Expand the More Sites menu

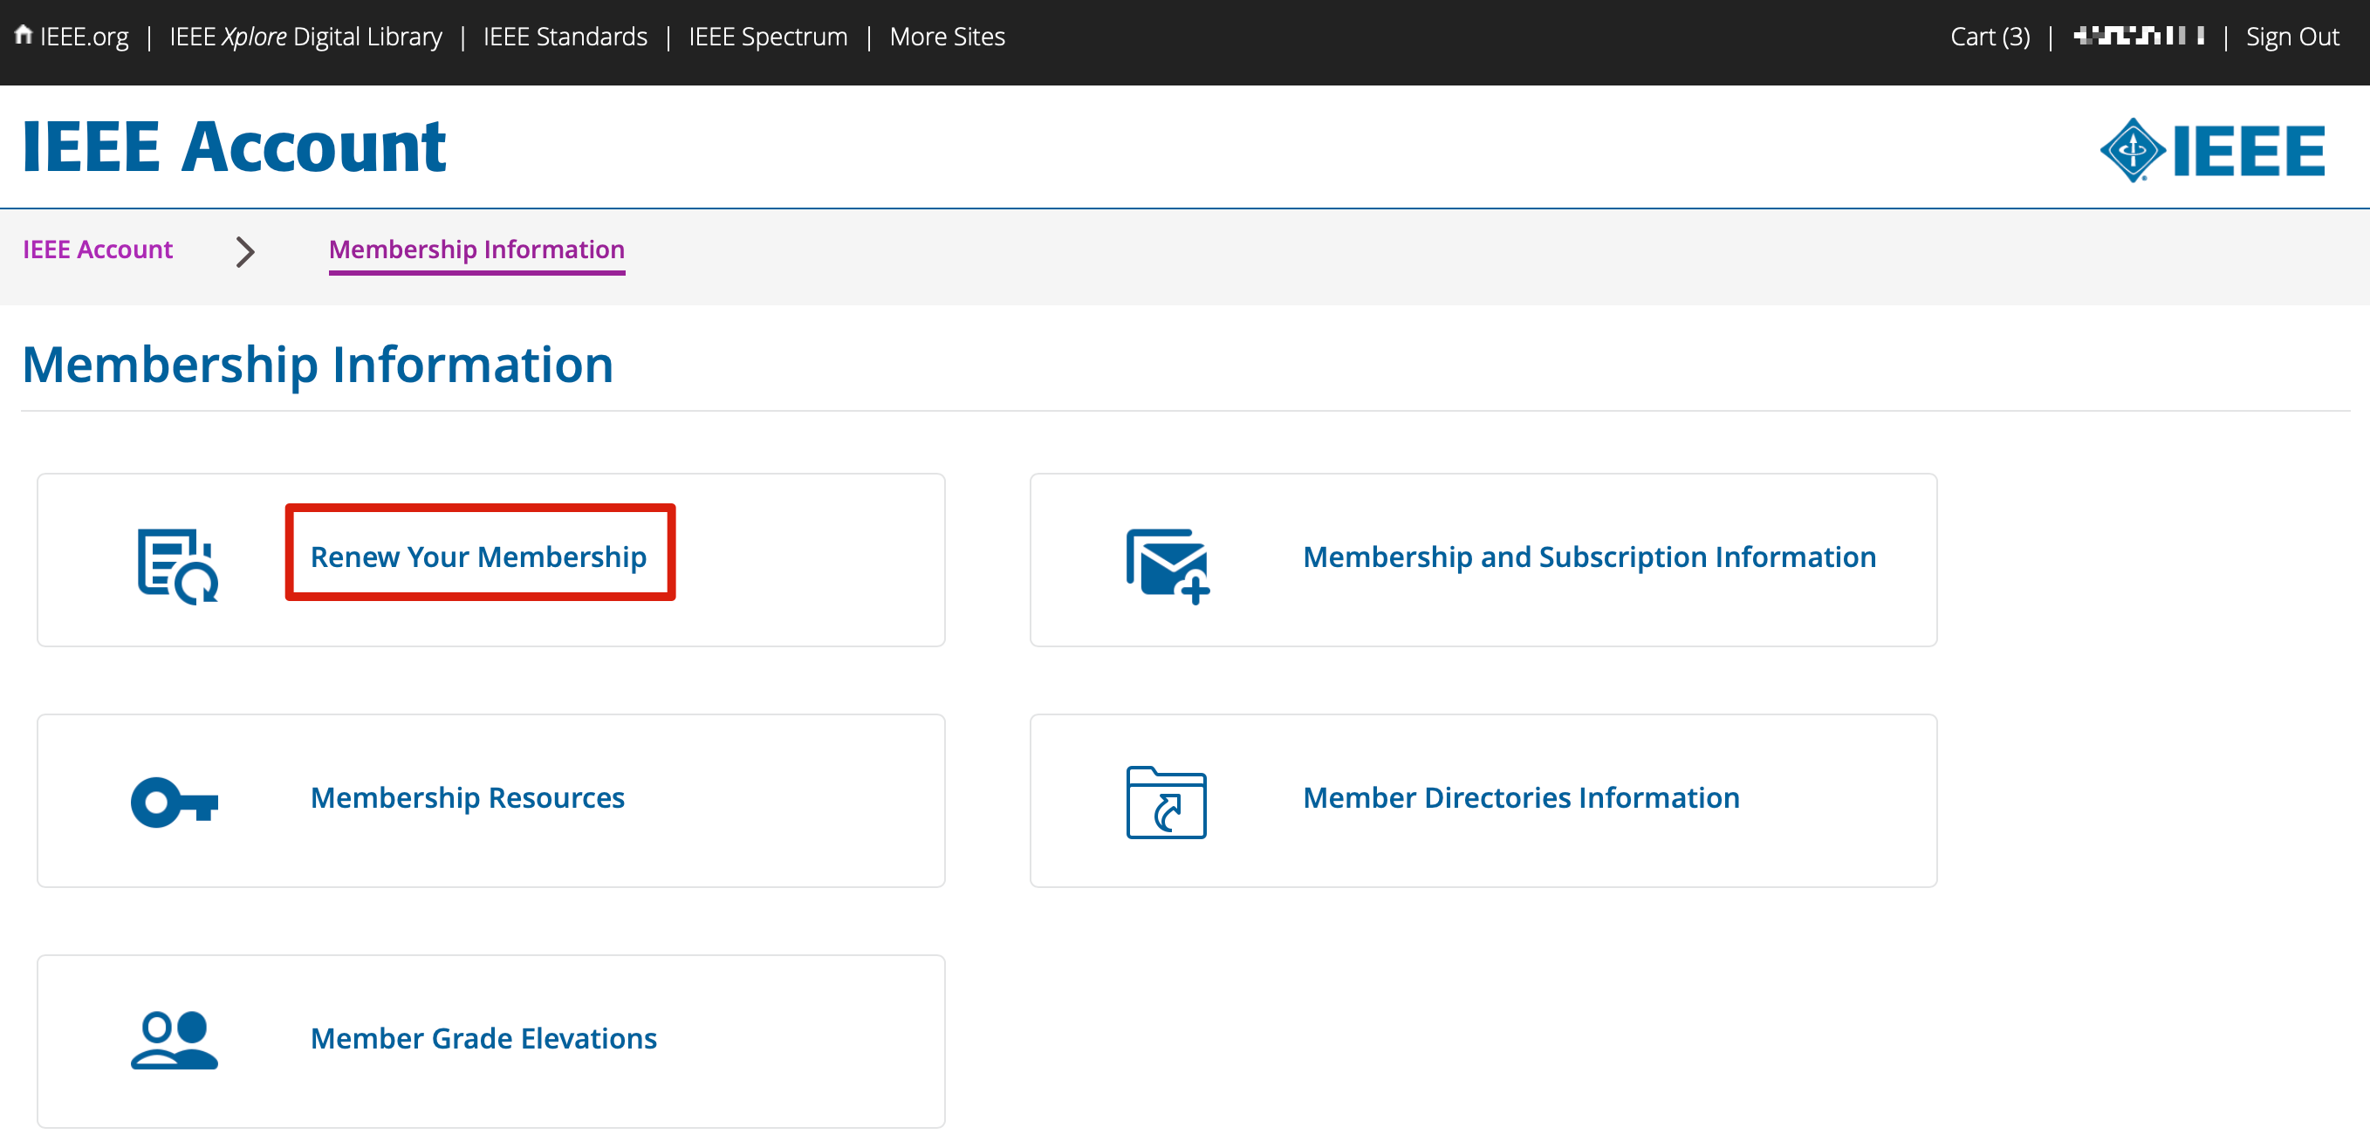point(947,37)
